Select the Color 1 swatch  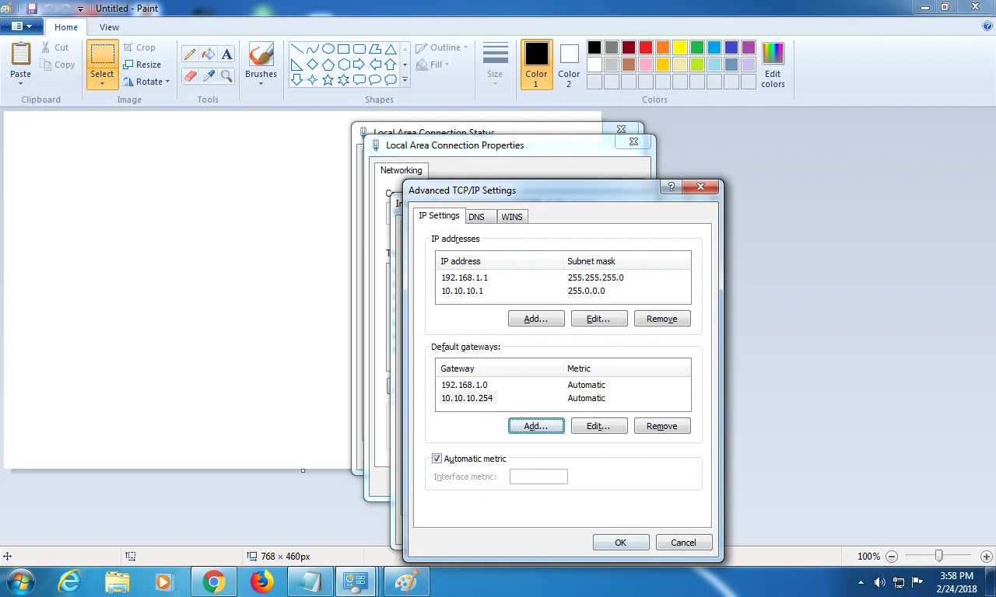[536, 65]
